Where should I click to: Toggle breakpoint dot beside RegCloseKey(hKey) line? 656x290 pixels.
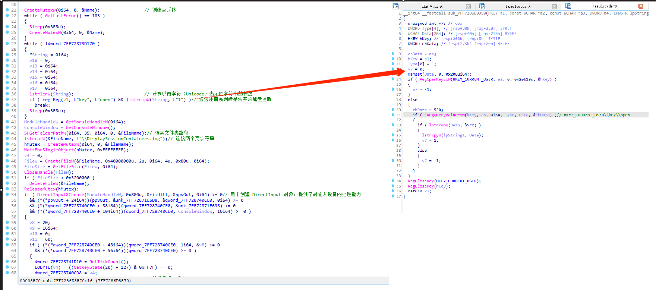[x=393, y=186]
